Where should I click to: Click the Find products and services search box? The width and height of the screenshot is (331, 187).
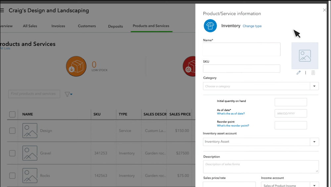point(34,94)
